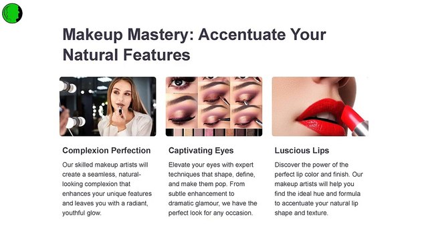Image resolution: width=428 pixels, height=240 pixels.
Task: Select the paragraph about skilled makeup artists
Action: (x=107, y=189)
